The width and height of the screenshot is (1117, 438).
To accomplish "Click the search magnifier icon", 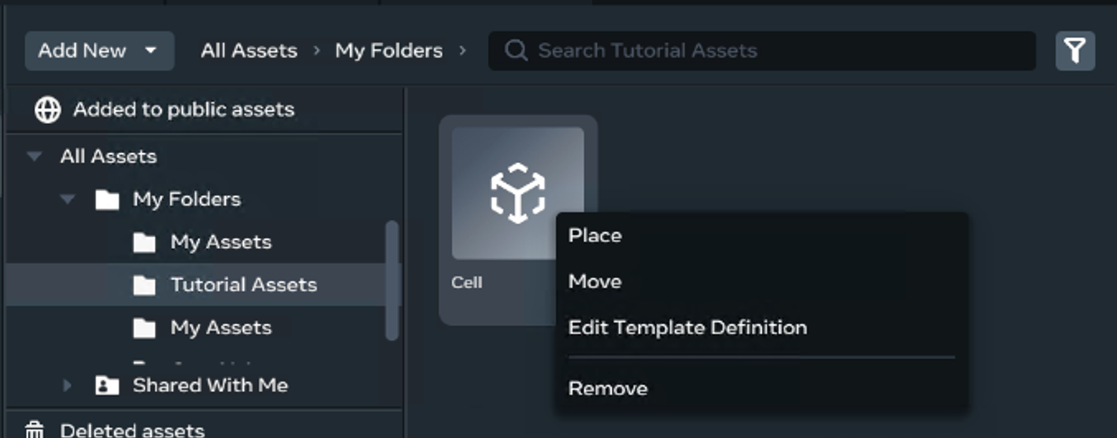I will pyautogui.click(x=516, y=51).
